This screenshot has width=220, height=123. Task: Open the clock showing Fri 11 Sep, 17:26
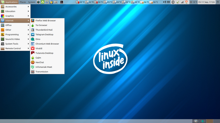coord(207,2)
